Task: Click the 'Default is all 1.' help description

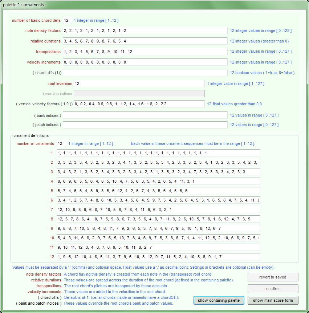Action: click(122, 297)
